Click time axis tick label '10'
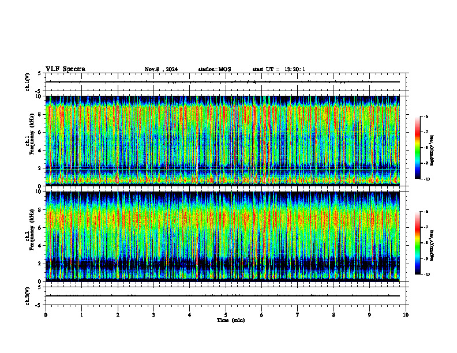The image size is (457, 353). pyautogui.click(x=406, y=315)
